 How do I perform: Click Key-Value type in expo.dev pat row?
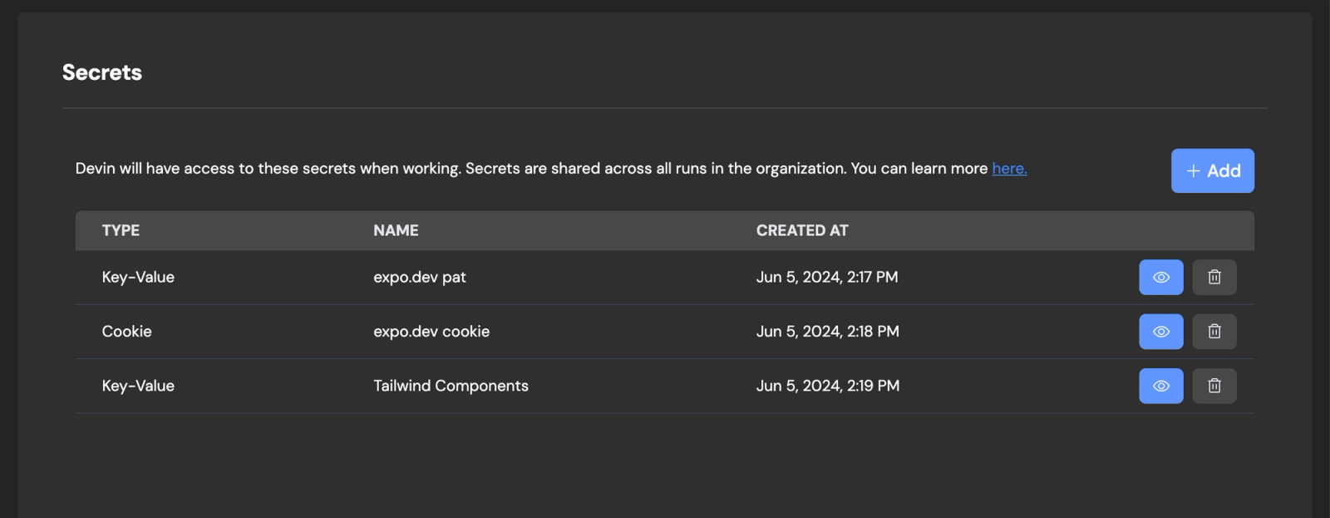point(138,277)
